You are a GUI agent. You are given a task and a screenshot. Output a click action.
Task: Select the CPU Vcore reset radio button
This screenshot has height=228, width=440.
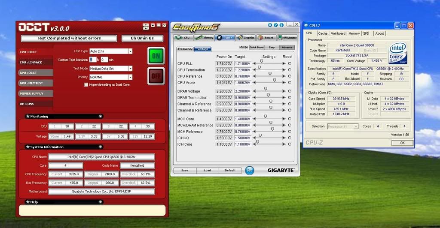point(290,83)
